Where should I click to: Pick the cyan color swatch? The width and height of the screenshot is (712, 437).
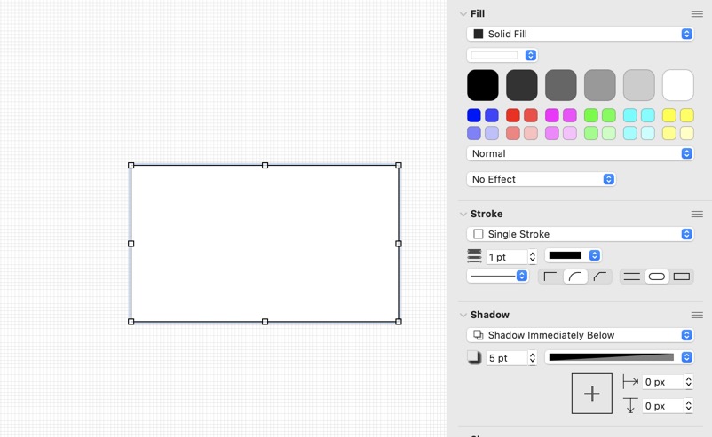(x=629, y=115)
